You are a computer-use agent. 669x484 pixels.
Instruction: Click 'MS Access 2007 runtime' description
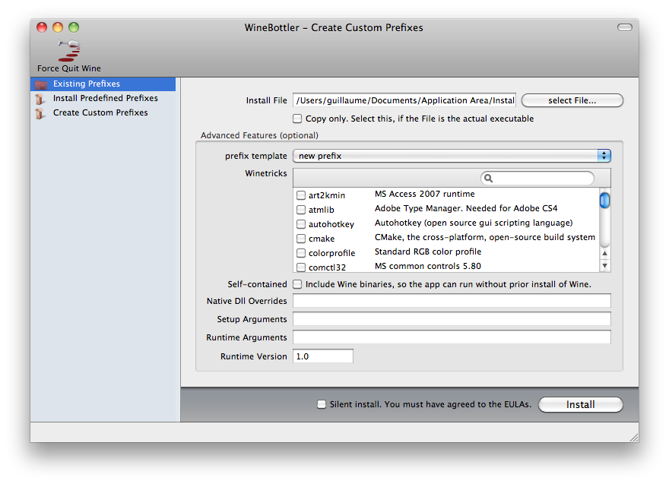(424, 194)
